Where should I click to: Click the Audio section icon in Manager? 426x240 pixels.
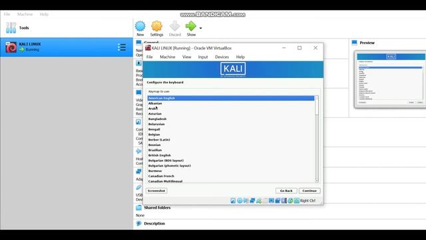pyautogui.click(x=139, y=151)
